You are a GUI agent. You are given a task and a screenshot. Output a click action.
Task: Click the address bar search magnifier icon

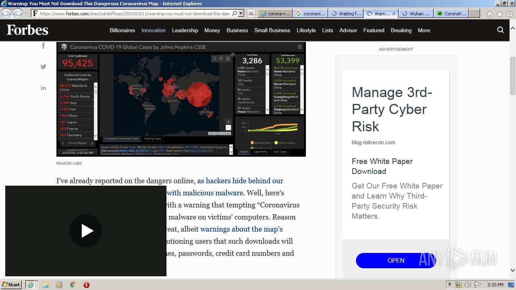tap(235, 13)
